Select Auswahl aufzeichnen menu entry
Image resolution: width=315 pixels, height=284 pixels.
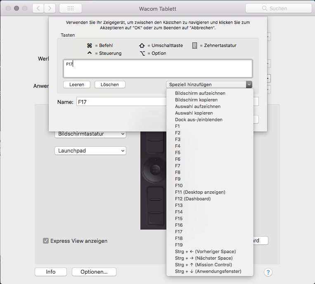[210, 106]
